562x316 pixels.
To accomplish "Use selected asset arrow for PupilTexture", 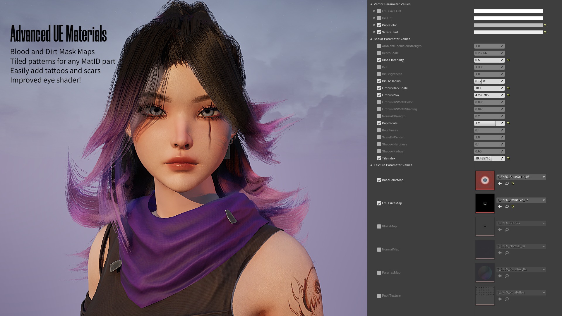I will 500,299.
